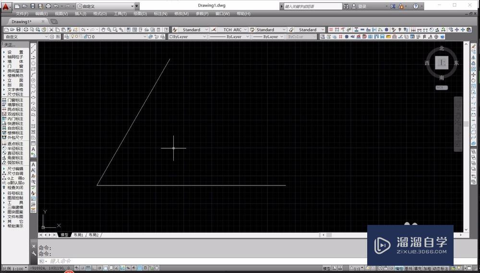Viewport: 480px width, 273px height.
Task: Toggle 加粗 in the status bar
Action: 427,268
